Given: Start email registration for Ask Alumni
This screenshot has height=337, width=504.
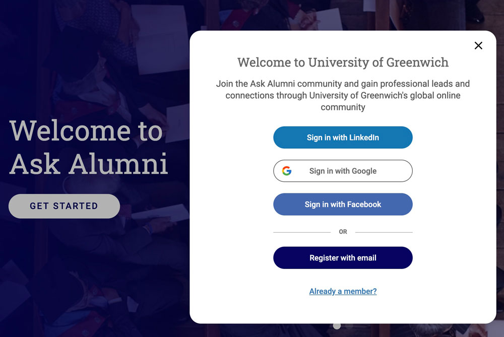Looking at the screenshot, I should click(x=343, y=257).
